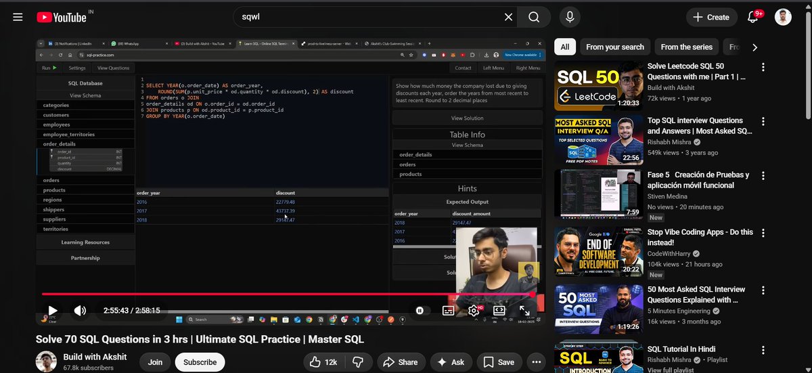The width and height of the screenshot is (812, 373).
Task: Clear the search text with X
Action: (x=510, y=17)
